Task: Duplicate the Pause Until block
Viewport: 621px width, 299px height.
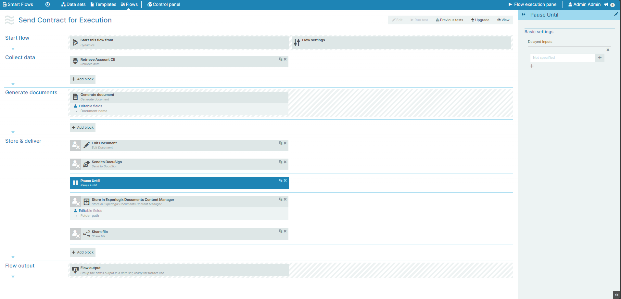Action: [x=281, y=180]
